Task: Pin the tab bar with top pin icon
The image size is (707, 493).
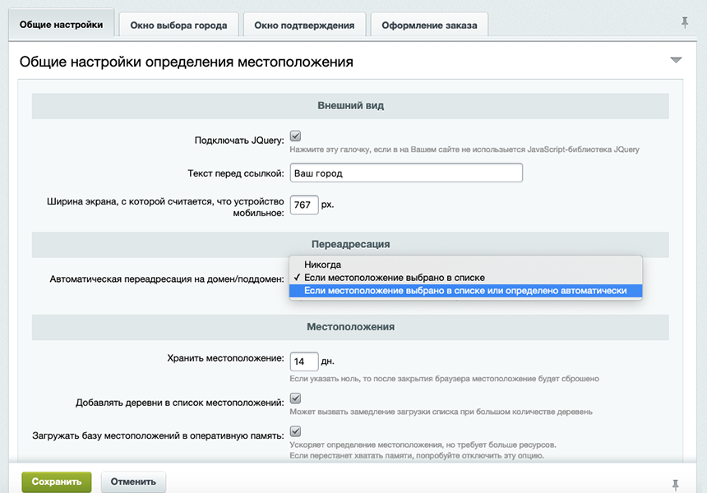Action: click(685, 23)
